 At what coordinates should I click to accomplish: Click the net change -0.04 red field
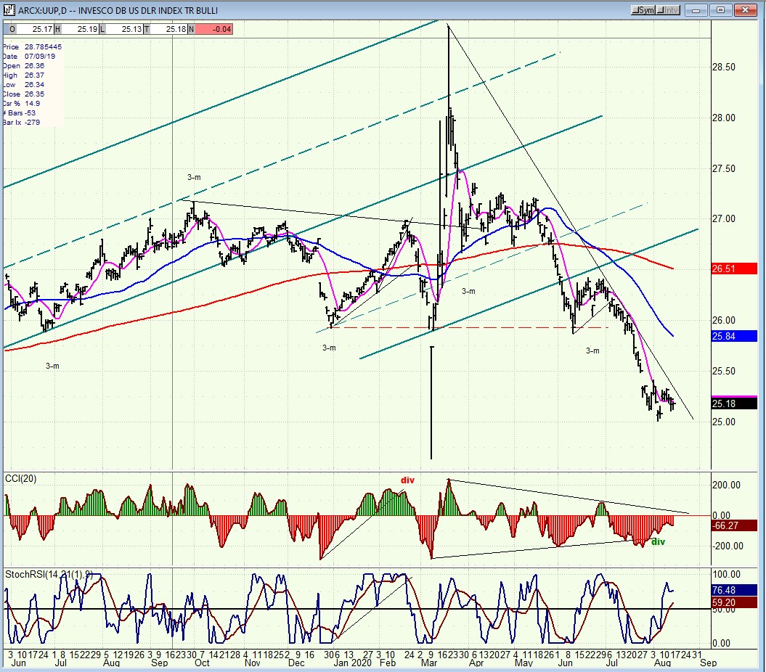click(214, 29)
